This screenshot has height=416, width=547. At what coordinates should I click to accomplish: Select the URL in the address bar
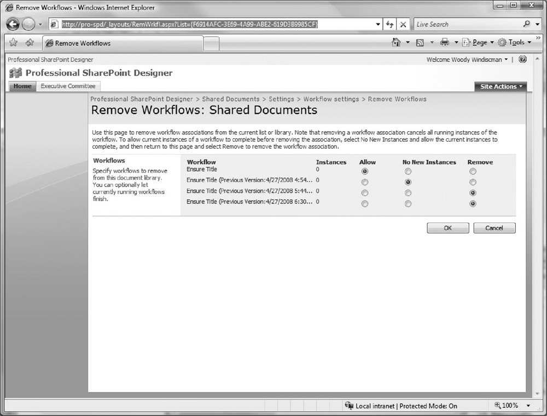[x=189, y=24]
